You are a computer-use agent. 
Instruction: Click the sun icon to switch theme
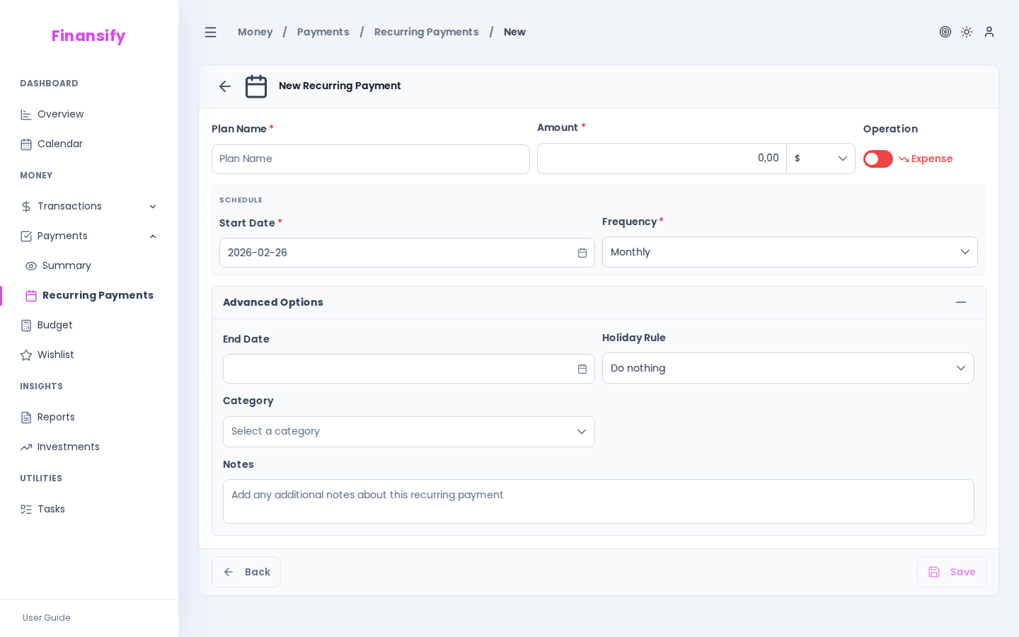pyautogui.click(x=967, y=32)
